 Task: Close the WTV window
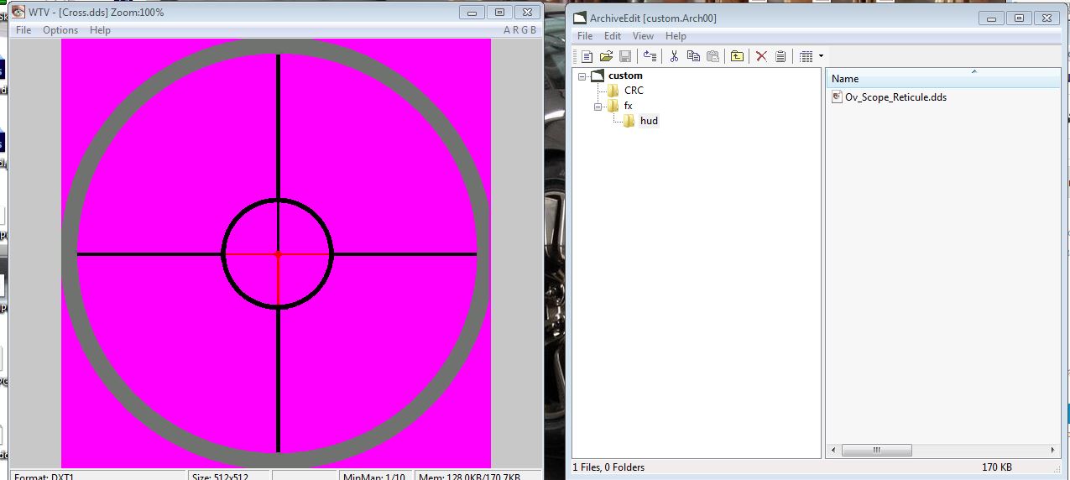point(526,13)
